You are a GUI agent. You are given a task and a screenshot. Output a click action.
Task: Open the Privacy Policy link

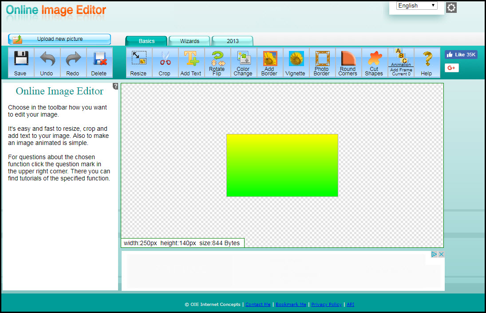point(326,305)
